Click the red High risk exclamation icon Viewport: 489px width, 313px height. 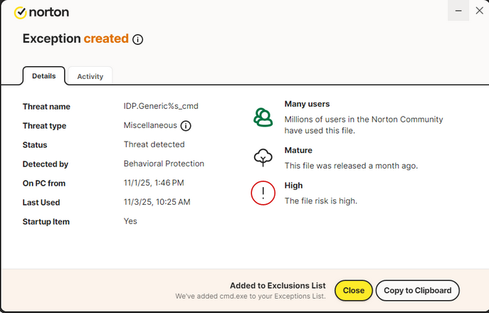(x=263, y=193)
